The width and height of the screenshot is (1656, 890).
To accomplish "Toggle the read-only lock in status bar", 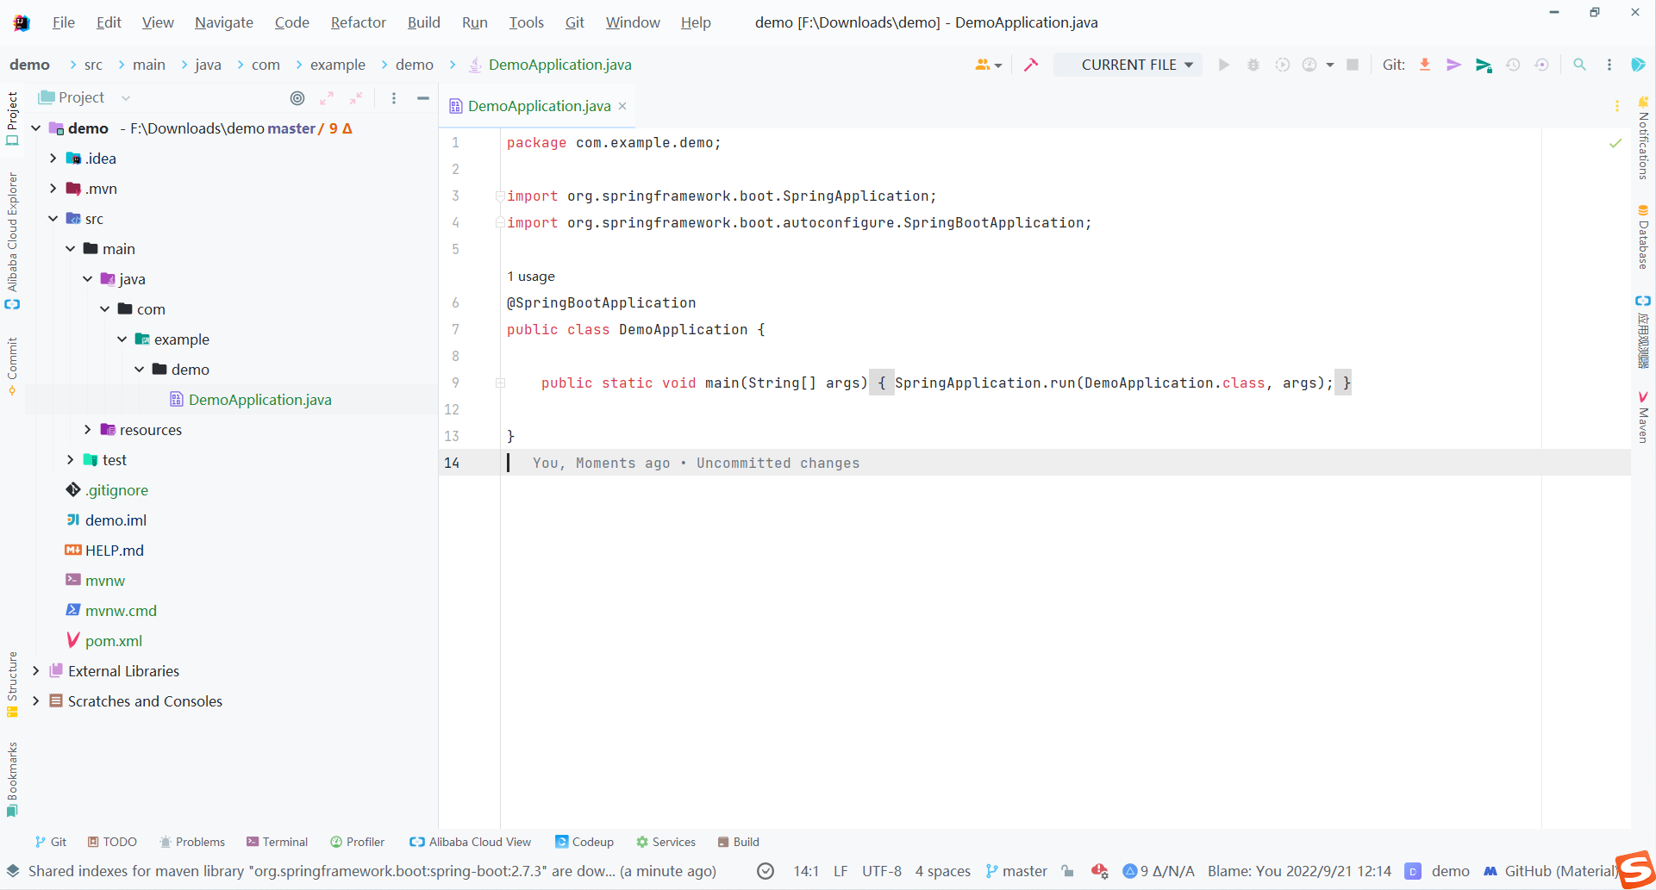I will pyautogui.click(x=1068, y=871).
